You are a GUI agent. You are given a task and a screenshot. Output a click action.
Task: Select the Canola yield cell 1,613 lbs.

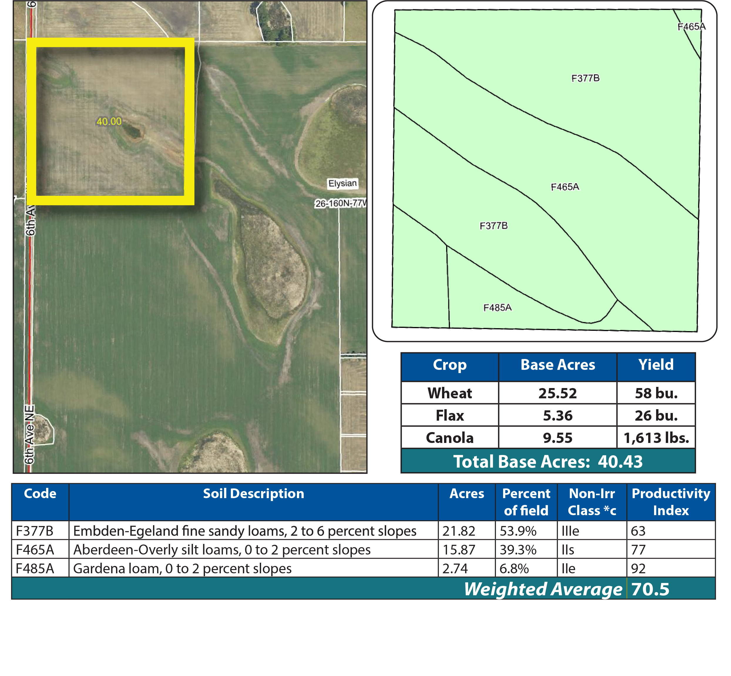(x=656, y=438)
